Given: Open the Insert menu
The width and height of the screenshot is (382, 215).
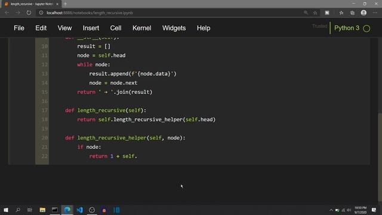Looking at the screenshot, I should pos(91,28).
